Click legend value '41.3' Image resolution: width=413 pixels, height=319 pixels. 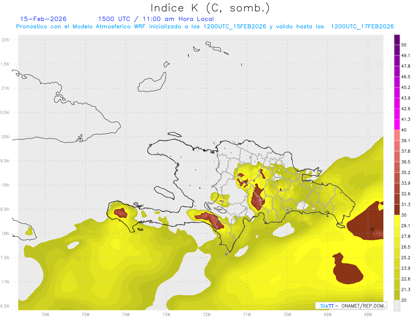pyautogui.click(x=406, y=119)
